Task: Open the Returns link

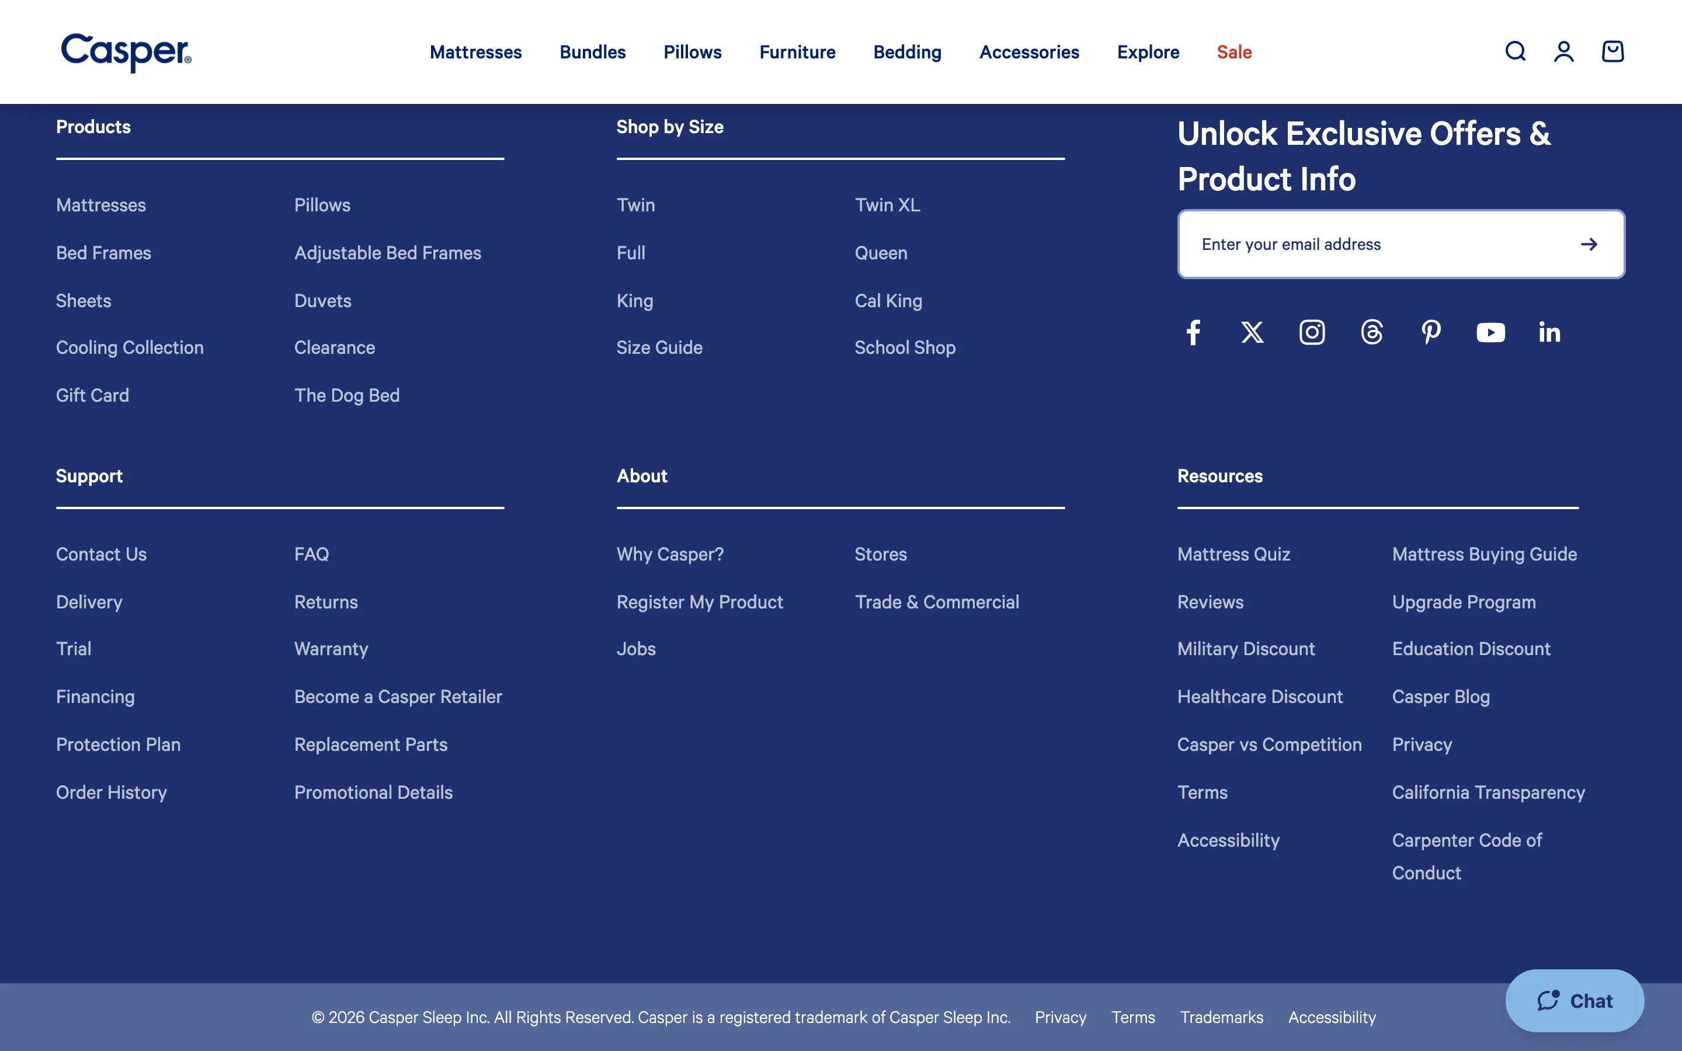Action: point(326,602)
